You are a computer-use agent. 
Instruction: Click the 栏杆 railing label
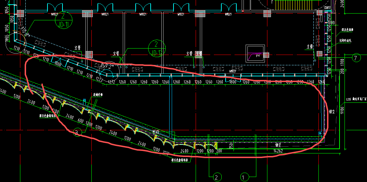coord(156,132)
